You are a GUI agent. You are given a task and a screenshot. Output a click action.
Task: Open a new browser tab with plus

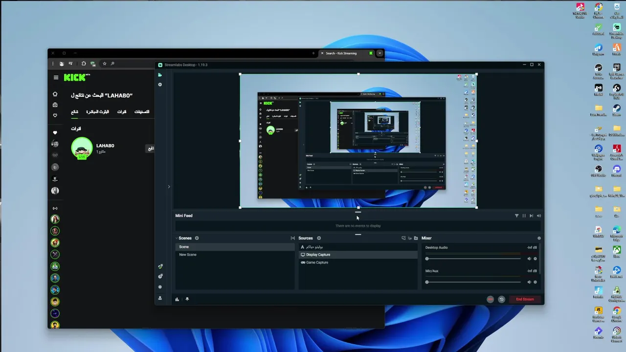(313, 53)
